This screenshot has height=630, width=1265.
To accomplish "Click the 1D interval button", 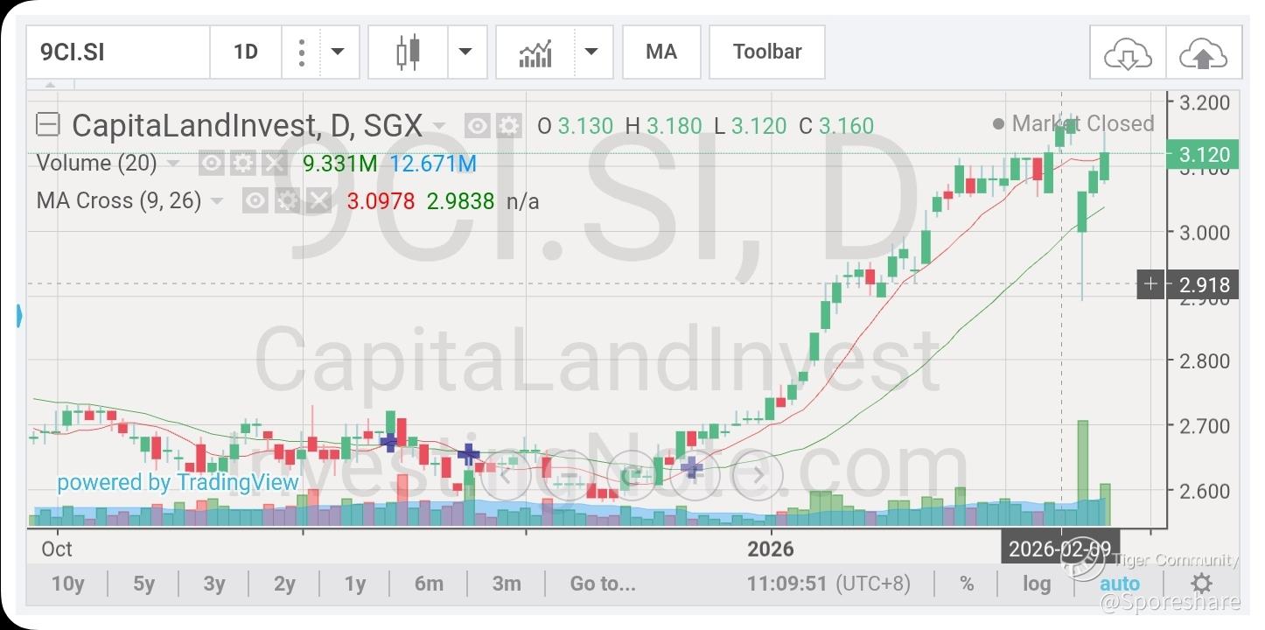I will (x=246, y=52).
